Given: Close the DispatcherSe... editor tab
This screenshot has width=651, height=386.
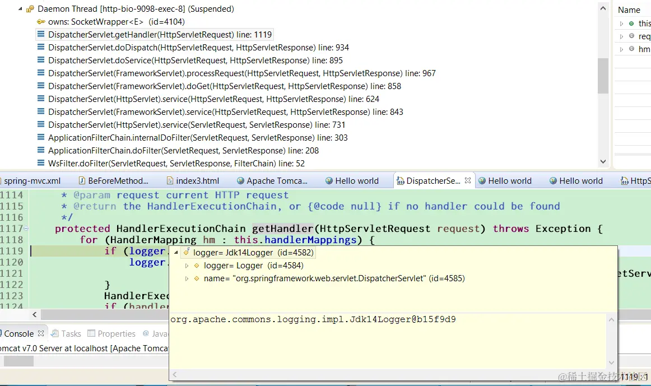Looking at the screenshot, I should pos(468,180).
